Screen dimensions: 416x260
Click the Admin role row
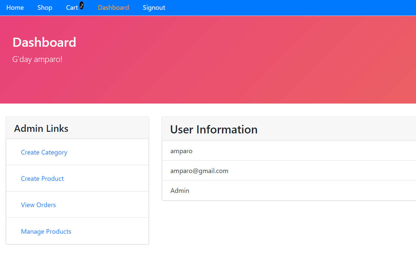[x=180, y=191]
